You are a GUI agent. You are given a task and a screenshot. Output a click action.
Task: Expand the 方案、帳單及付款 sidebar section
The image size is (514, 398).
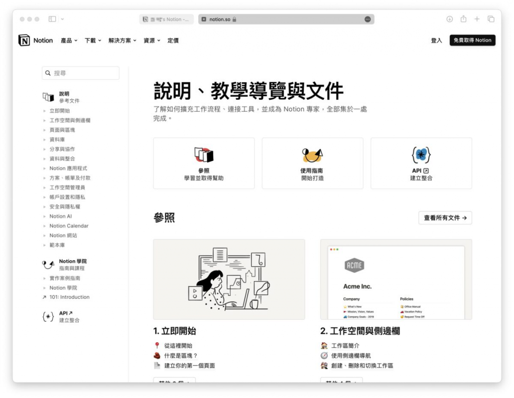45,178
